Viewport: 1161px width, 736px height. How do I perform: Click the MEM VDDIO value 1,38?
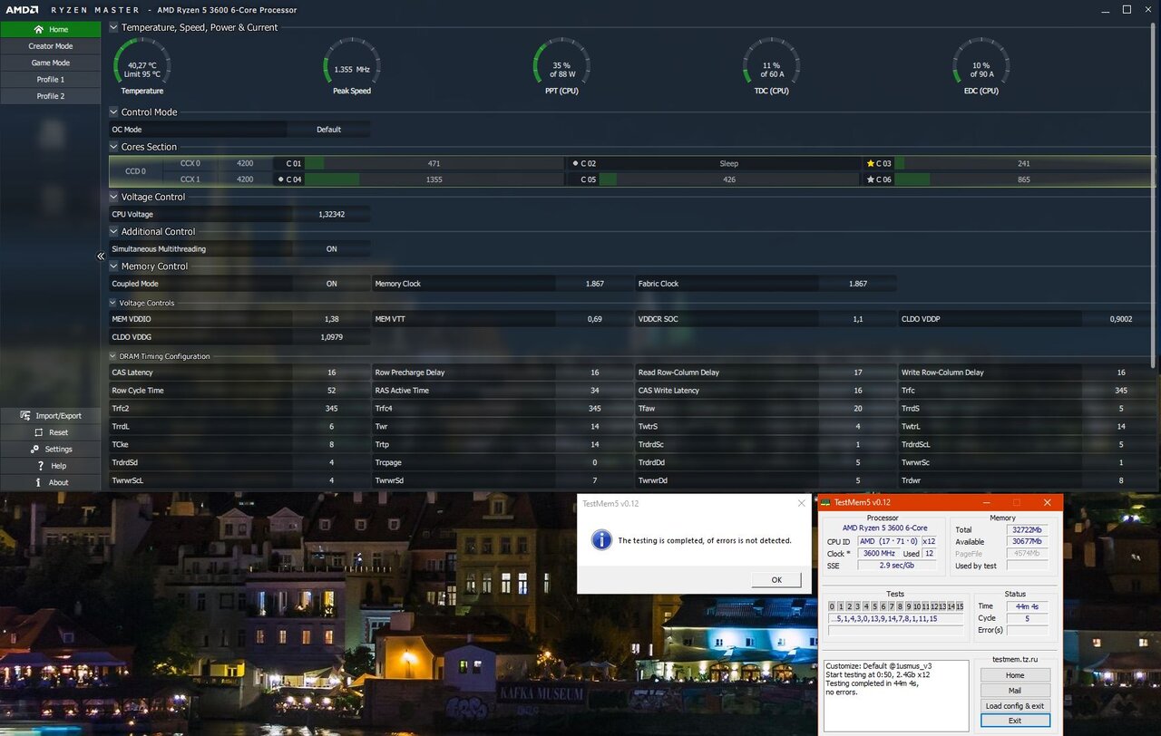click(331, 319)
